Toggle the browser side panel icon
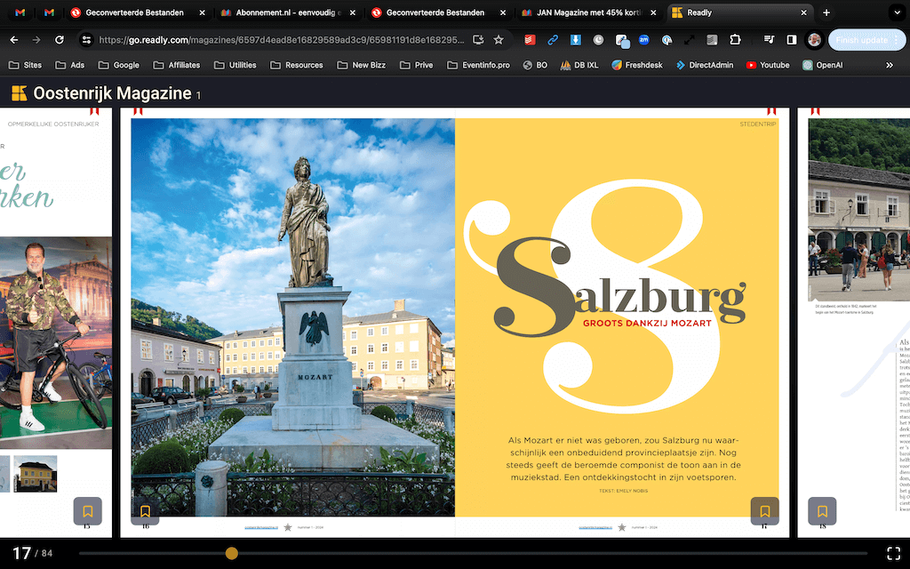The image size is (910, 569). [x=792, y=40]
